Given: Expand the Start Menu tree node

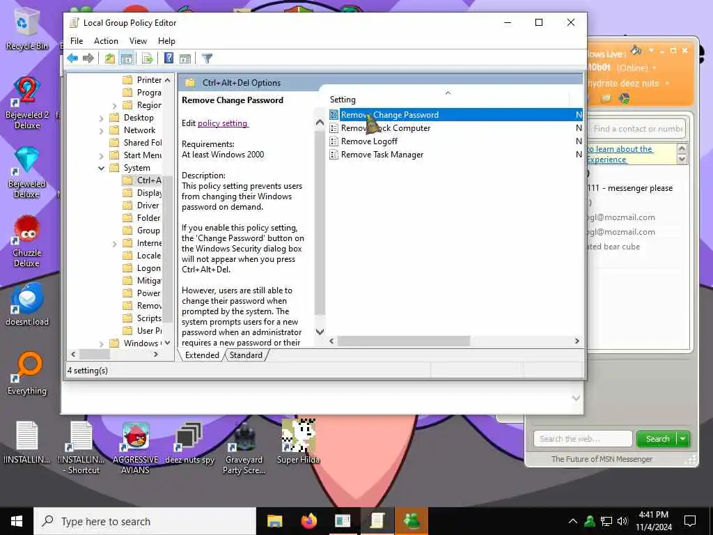Looking at the screenshot, I should pyautogui.click(x=102, y=155).
